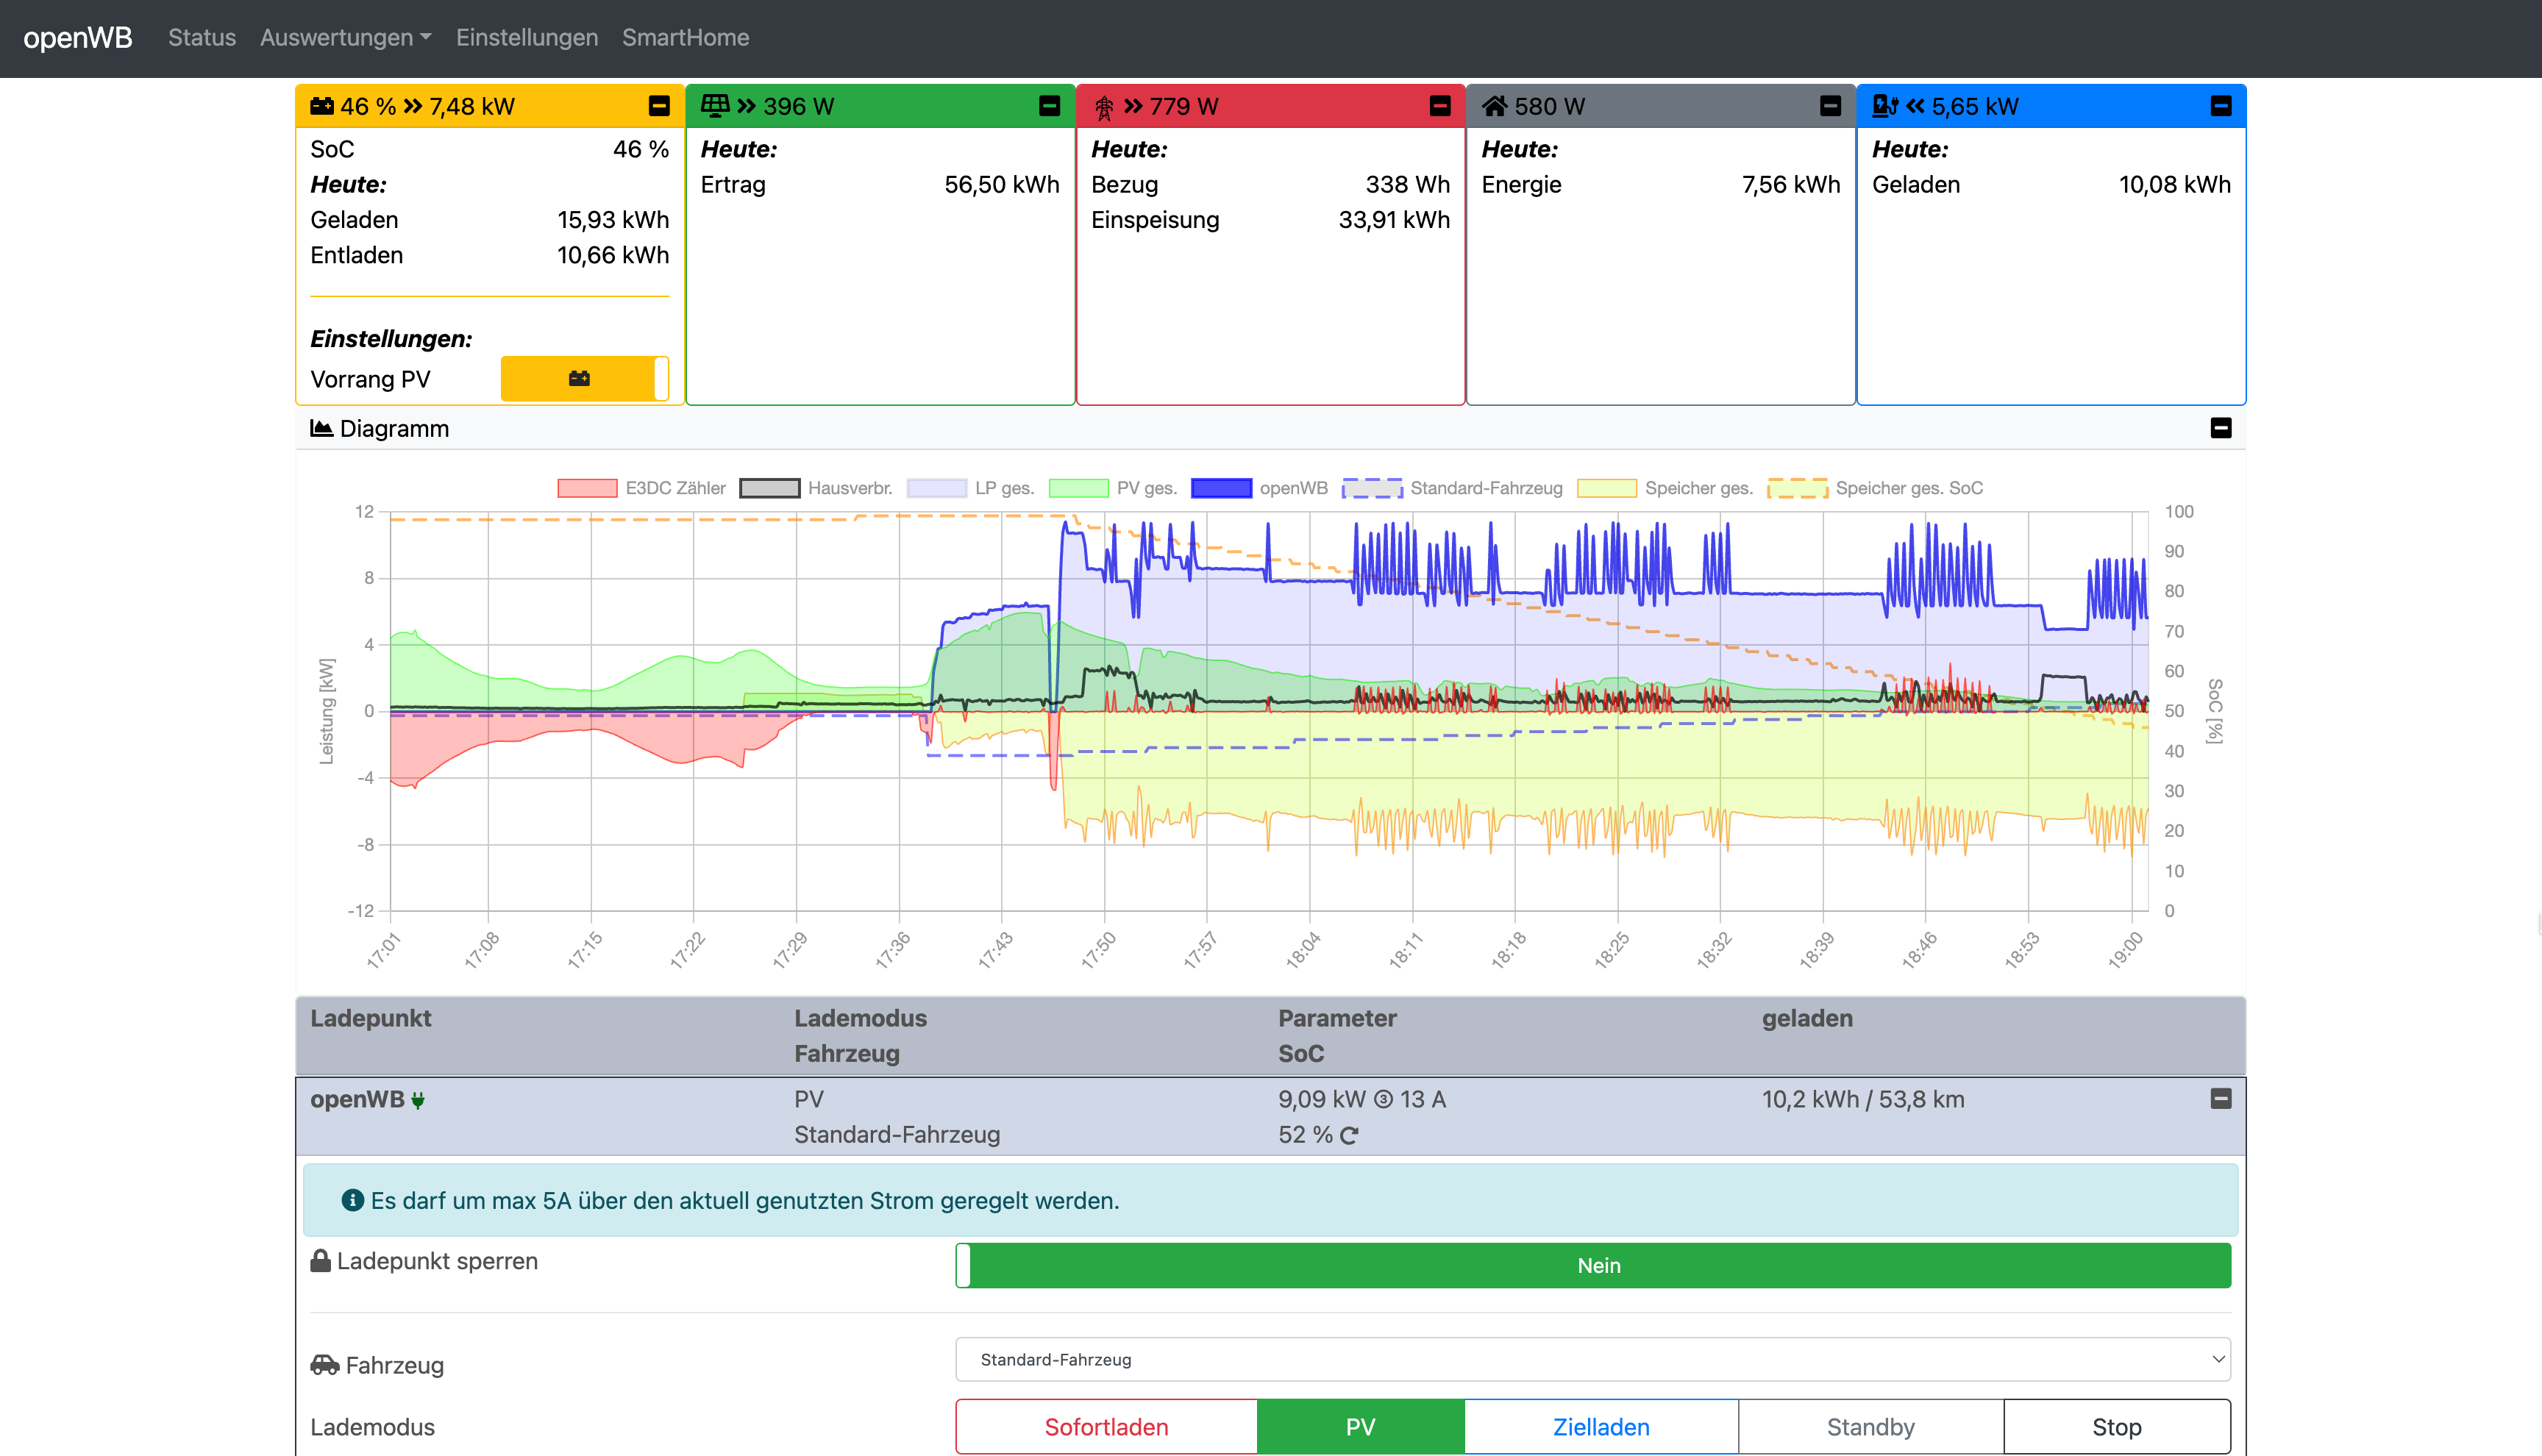Screen dimensions: 2542x1456
Task: Open the Auswertungen dropdown menu
Action: (x=345, y=37)
